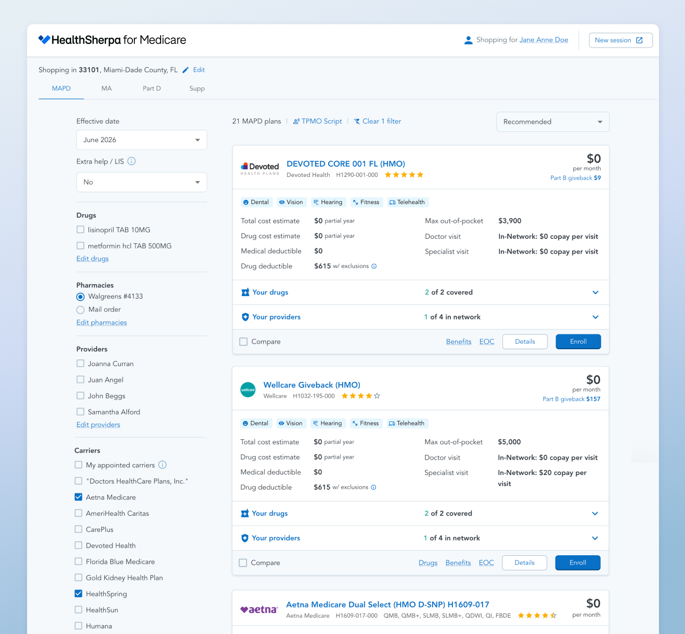
Task: Click the Dental benefit tag on Wellcare plan
Action: (x=256, y=423)
